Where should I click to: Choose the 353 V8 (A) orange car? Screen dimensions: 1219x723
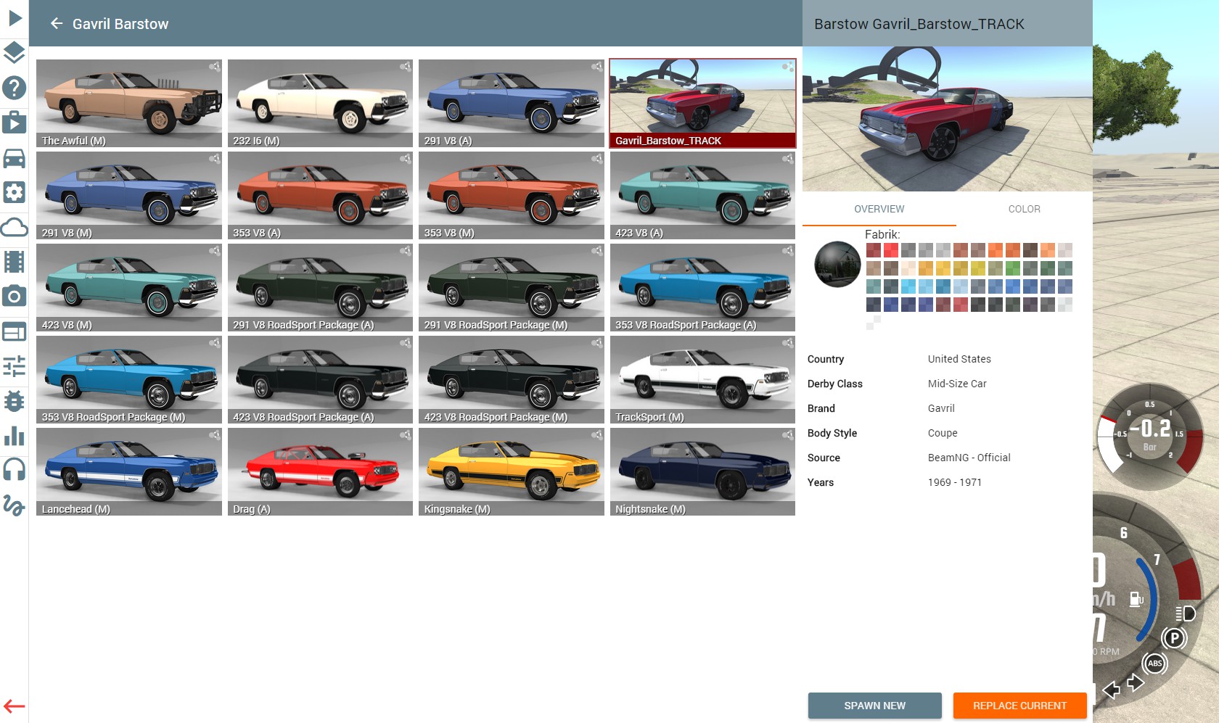pyautogui.click(x=320, y=196)
